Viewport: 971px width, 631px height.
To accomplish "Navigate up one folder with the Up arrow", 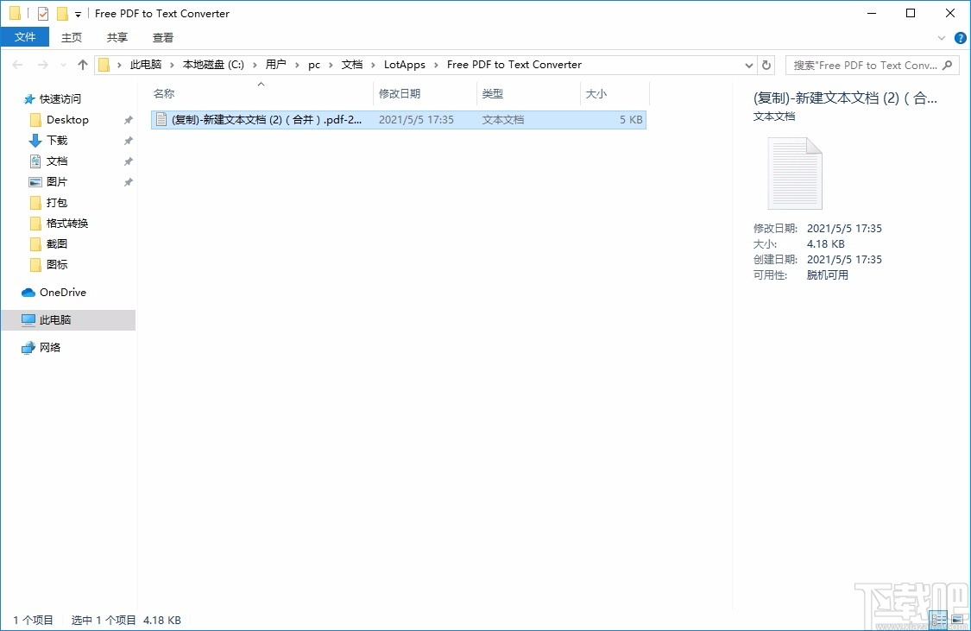I will [x=82, y=64].
